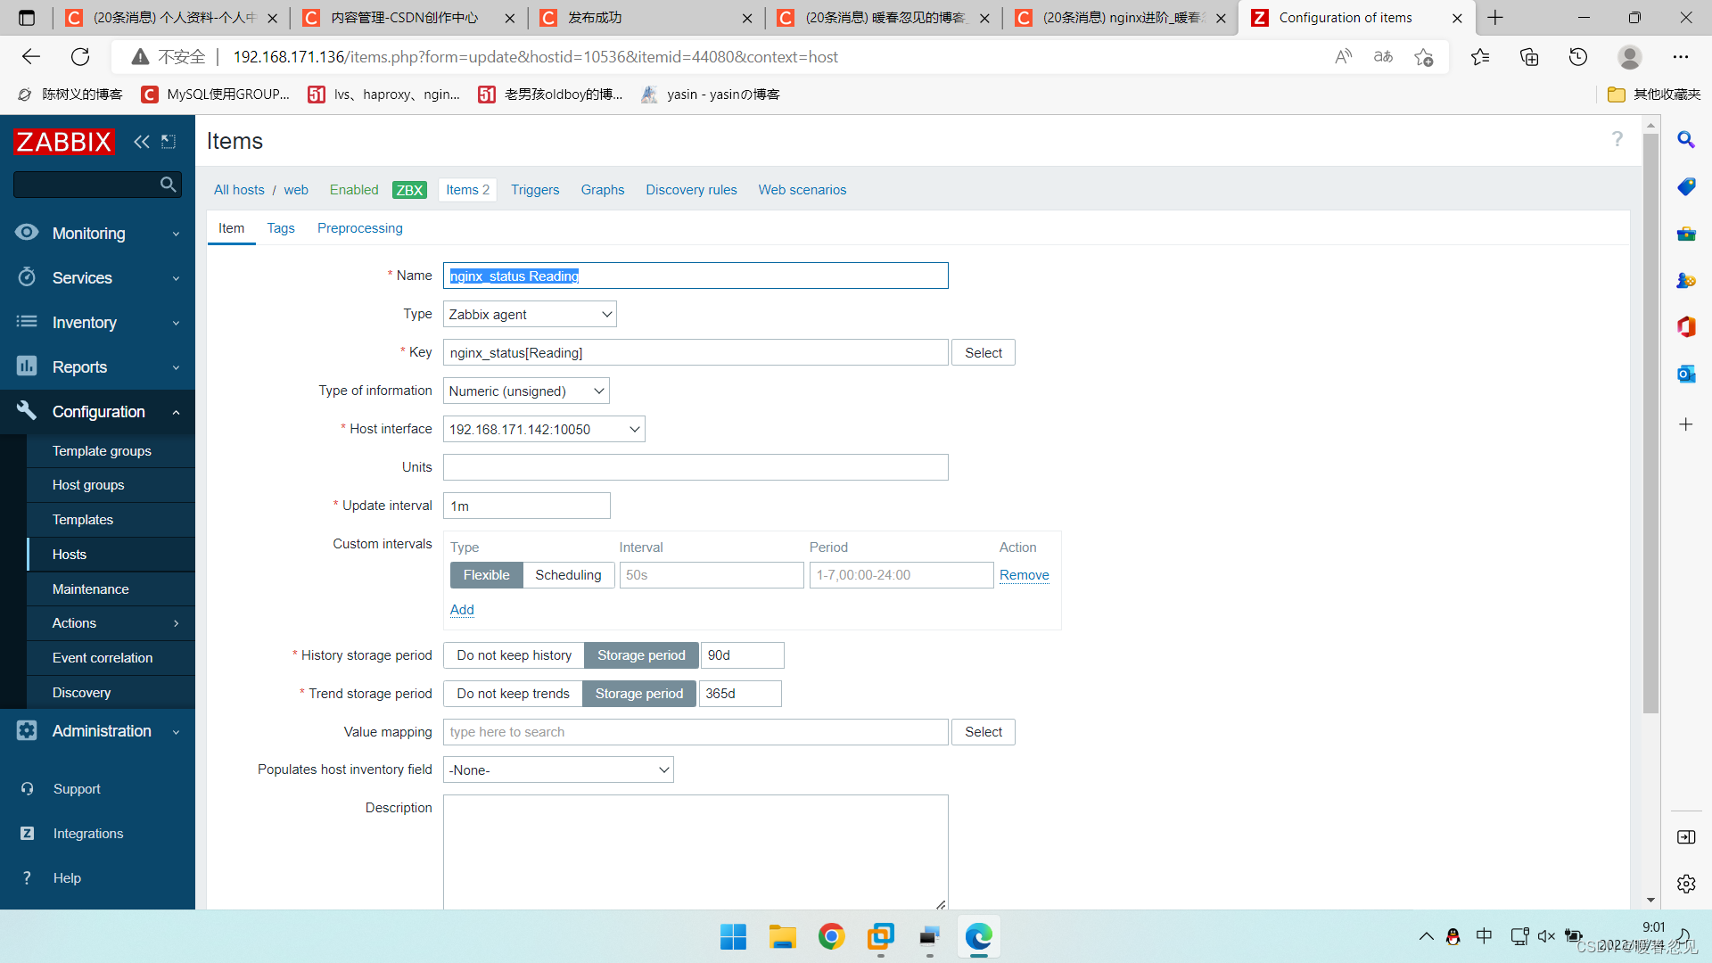Click the Zabbix logo icon
Image resolution: width=1712 pixels, height=963 pixels.
click(x=66, y=139)
